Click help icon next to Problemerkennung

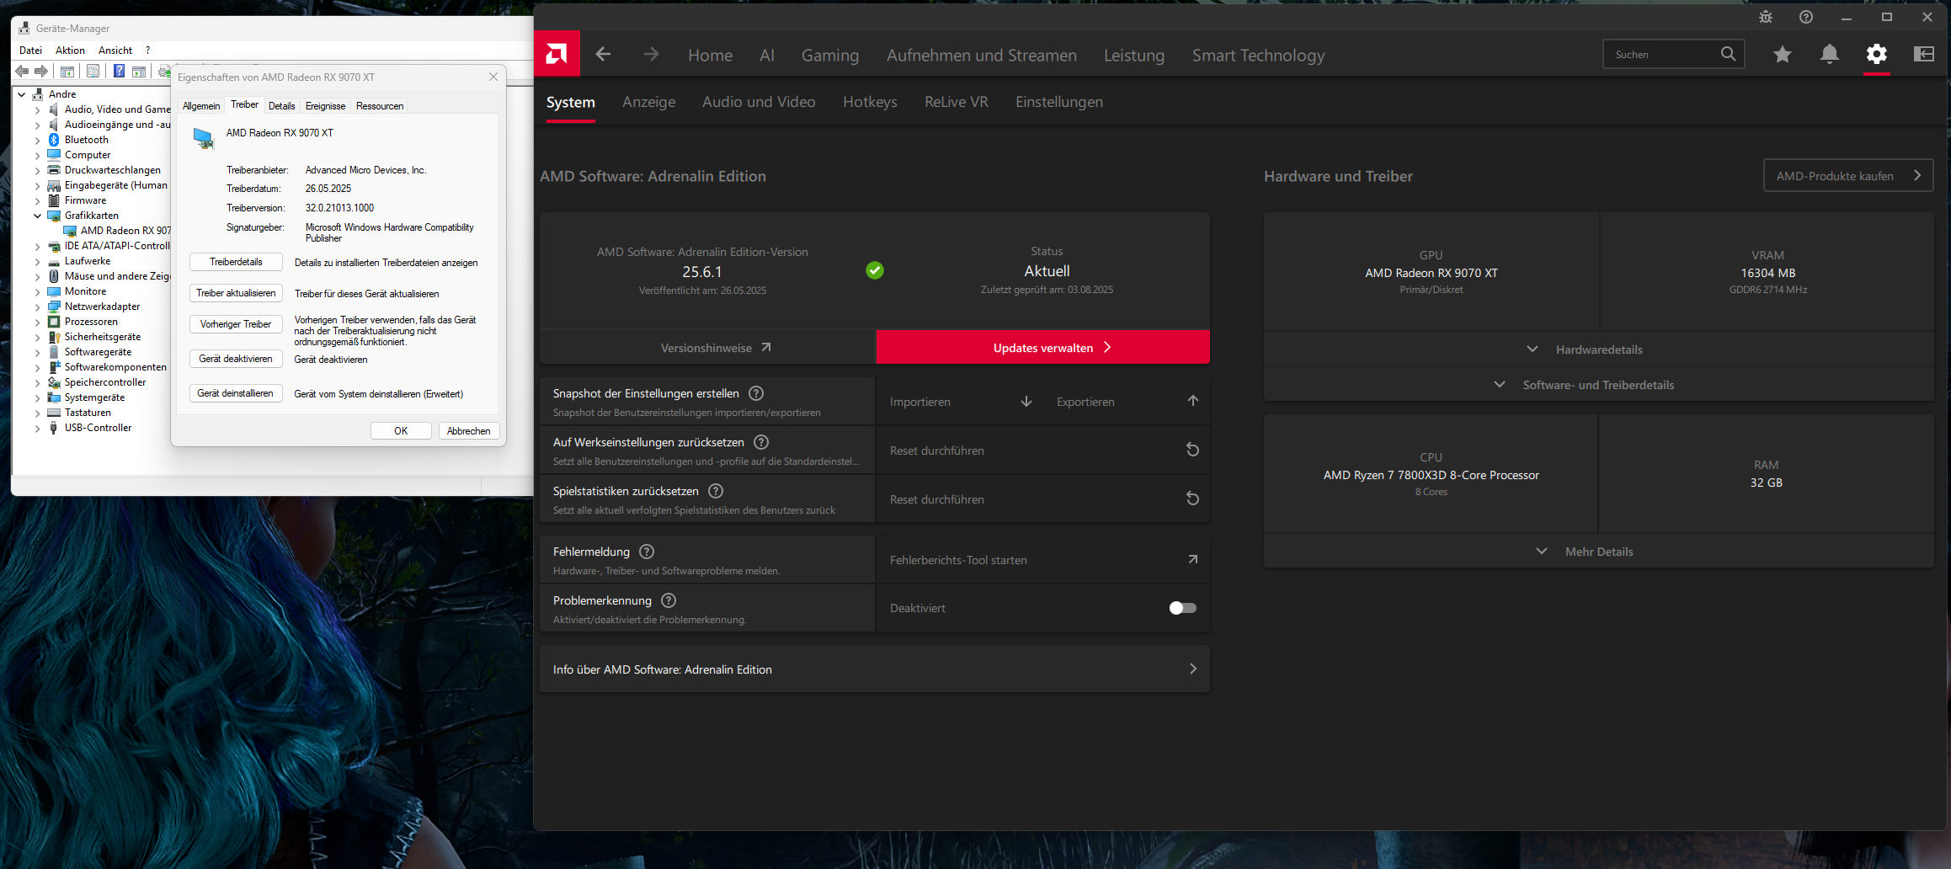(669, 600)
